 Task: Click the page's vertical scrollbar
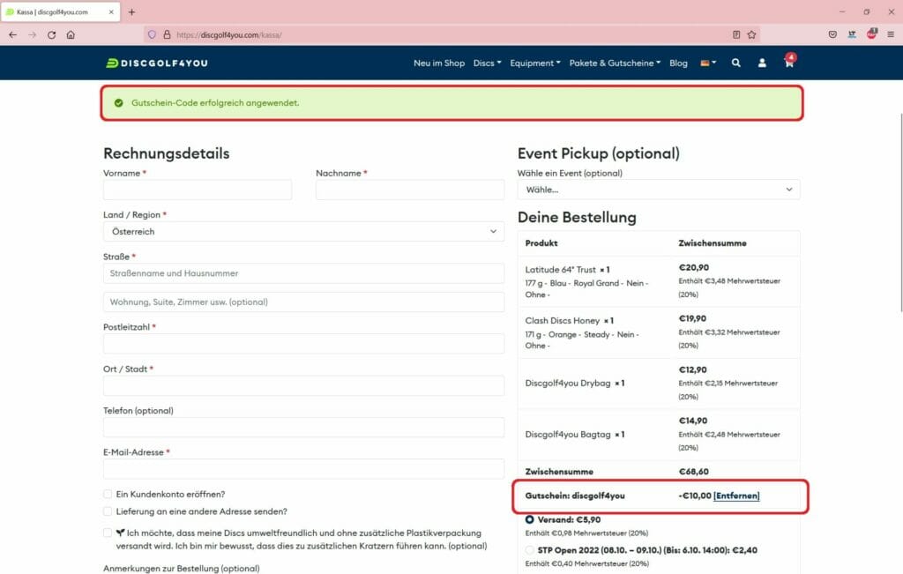(899, 212)
